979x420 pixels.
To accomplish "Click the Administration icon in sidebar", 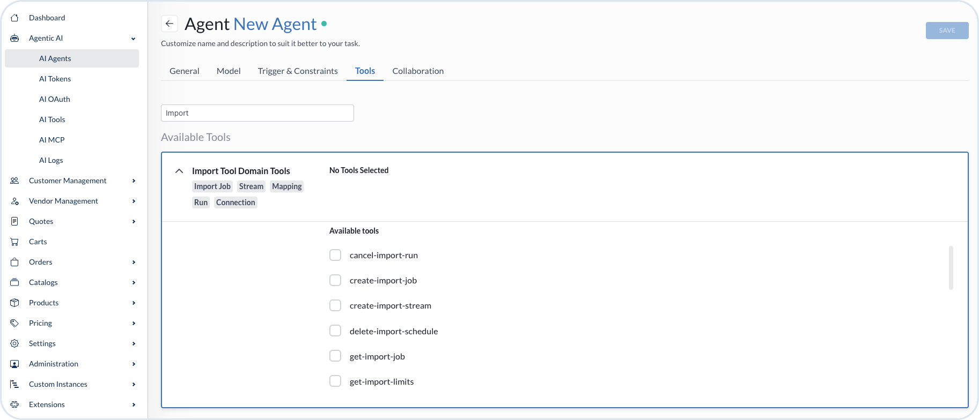I will click(x=14, y=364).
